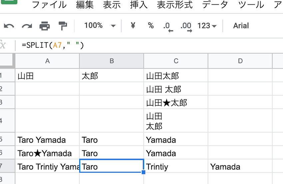Select the paint format roller icon

(62, 26)
